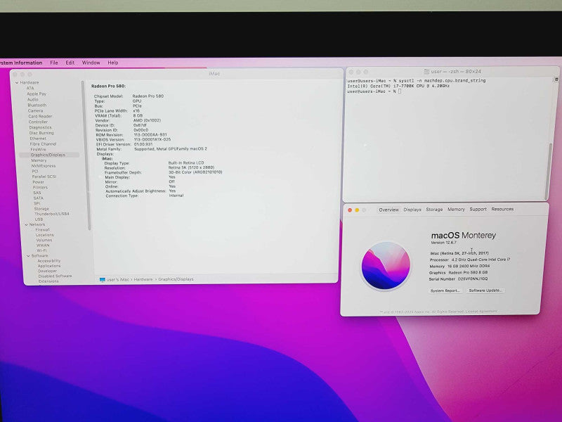The height and width of the screenshot is (422, 562).
Task: Select Controller in the sidebar
Action: (x=38, y=122)
